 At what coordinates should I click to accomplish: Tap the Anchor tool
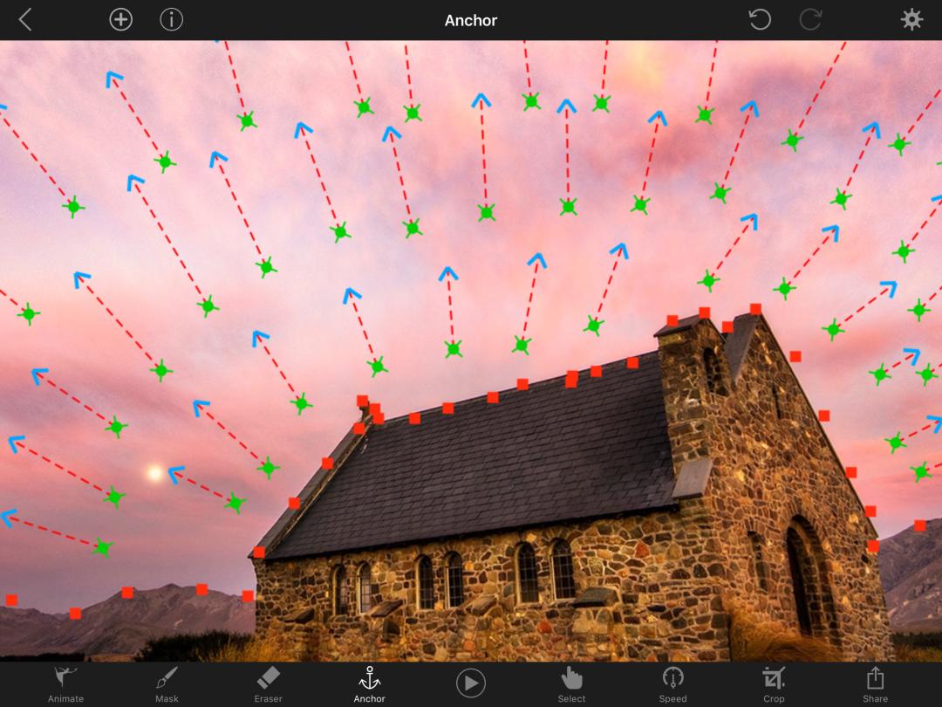(x=369, y=683)
